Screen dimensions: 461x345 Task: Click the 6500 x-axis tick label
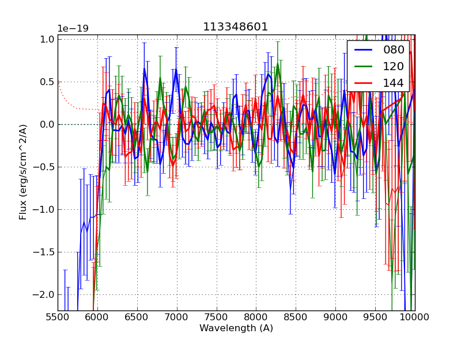pyautogui.click(x=137, y=317)
